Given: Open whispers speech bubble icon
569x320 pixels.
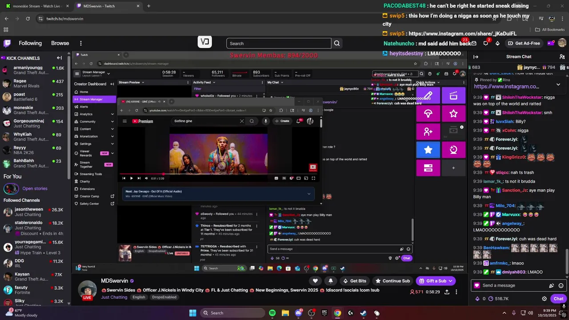Looking at the screenshot, I should [x=485, y=43].
